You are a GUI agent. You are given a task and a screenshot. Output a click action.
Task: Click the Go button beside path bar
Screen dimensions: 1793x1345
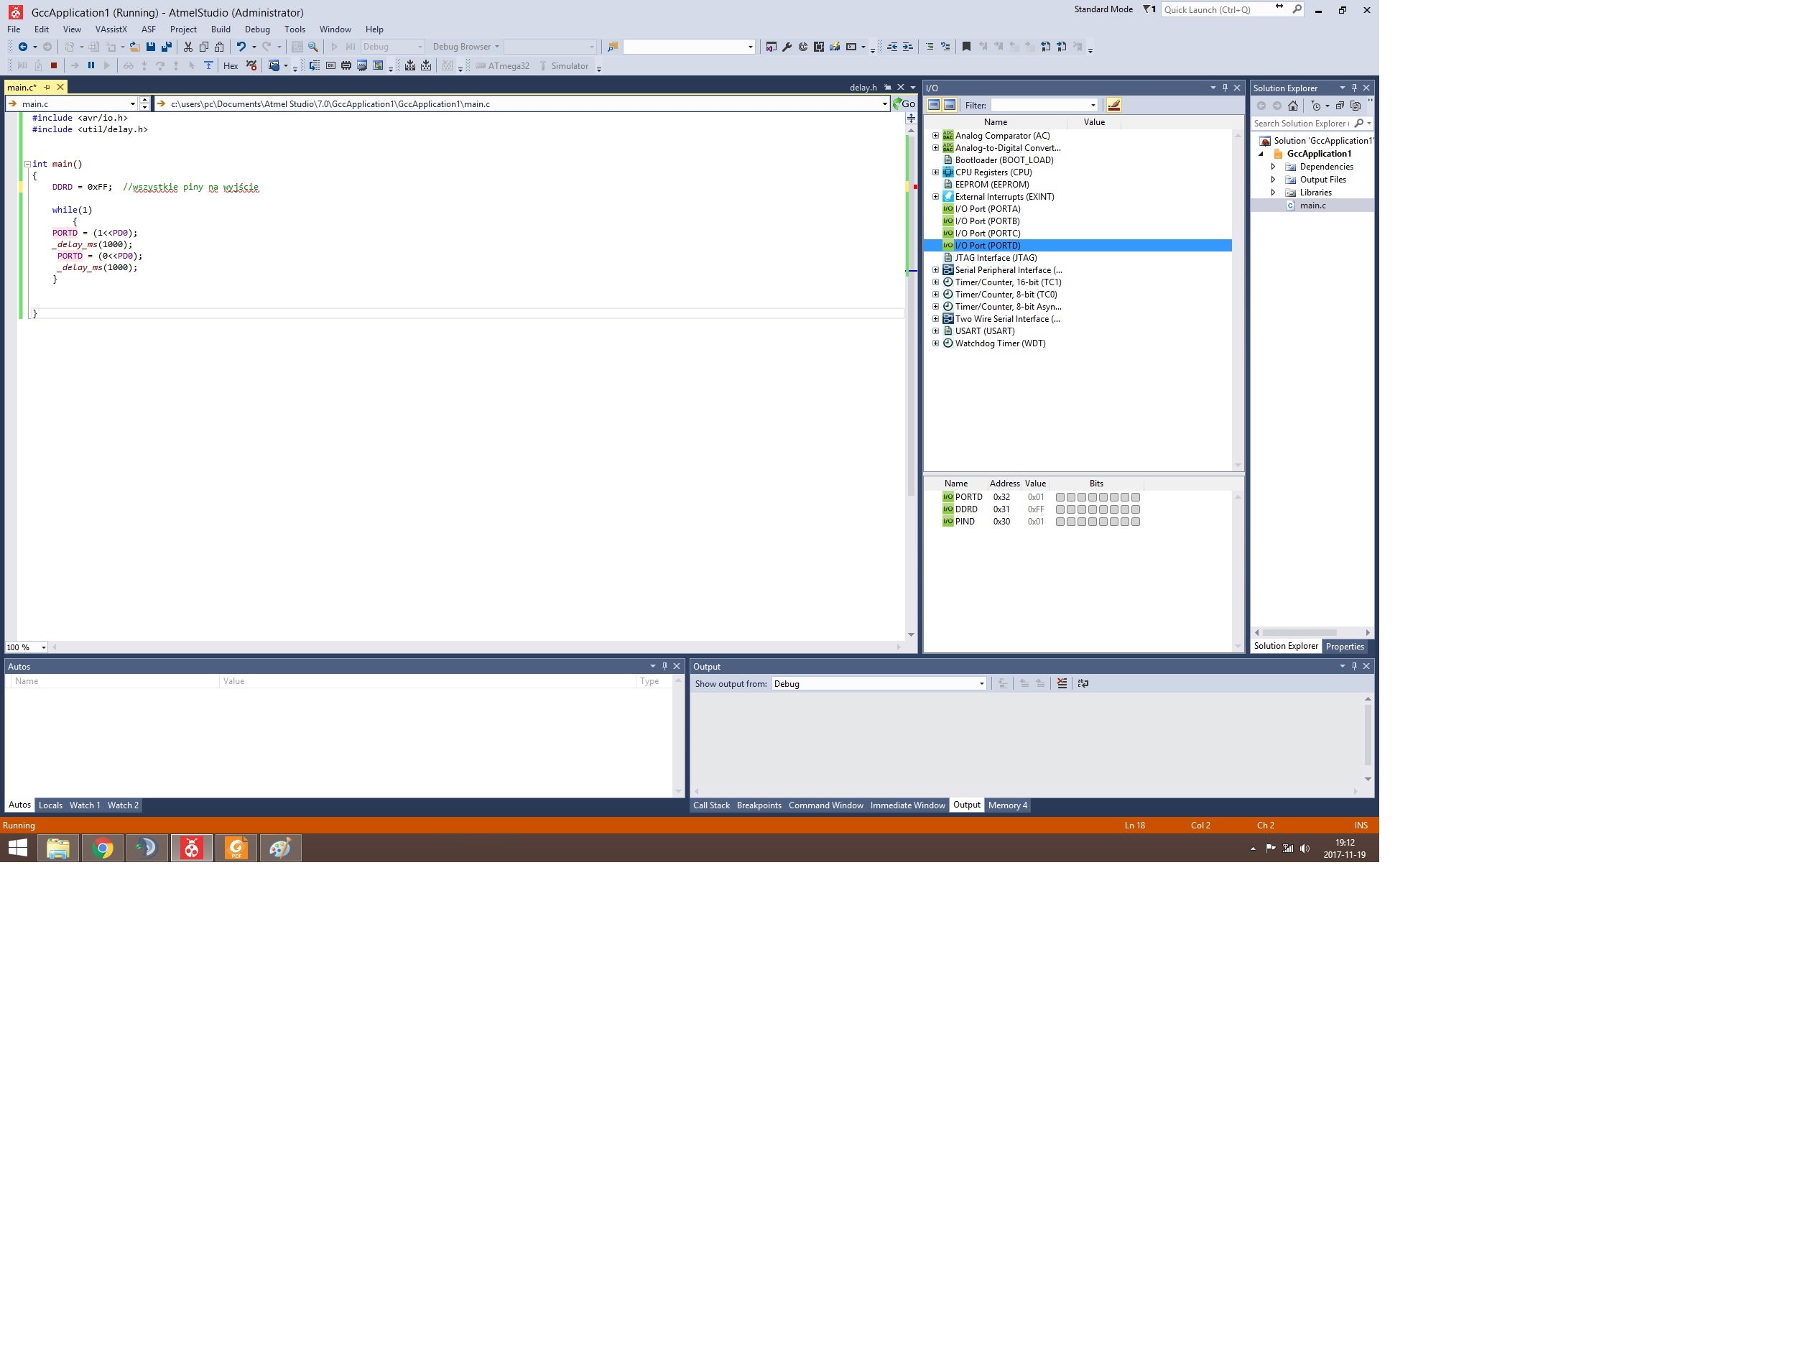click(x=904, y=103)
